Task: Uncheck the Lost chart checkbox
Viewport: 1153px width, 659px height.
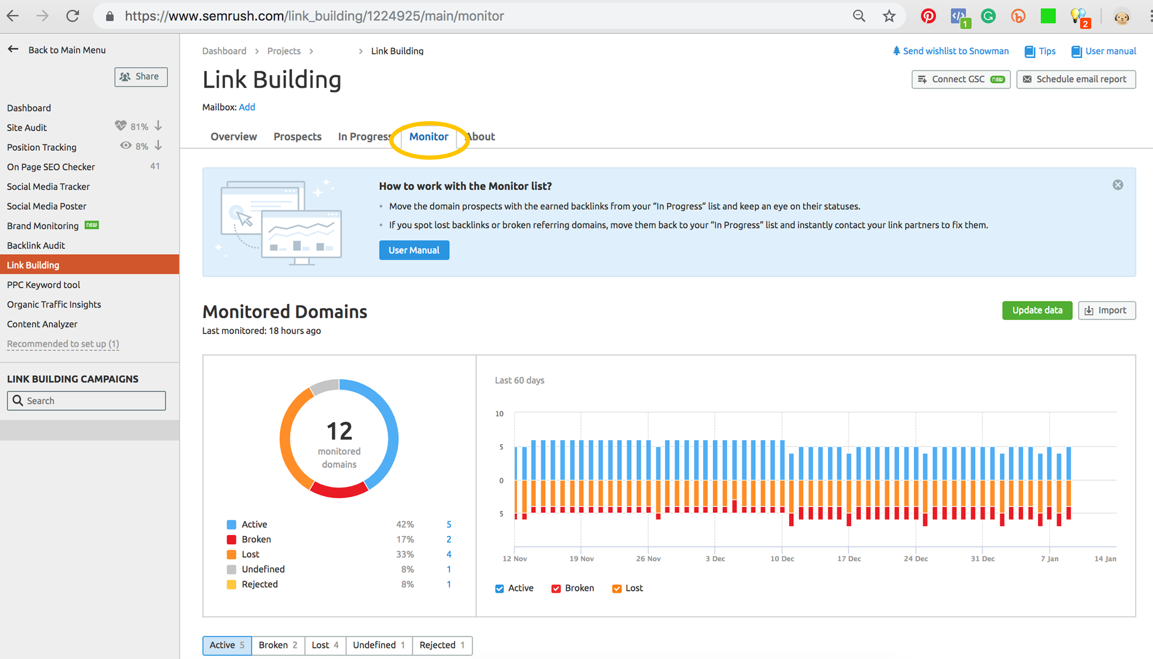Action: point(616,588)
